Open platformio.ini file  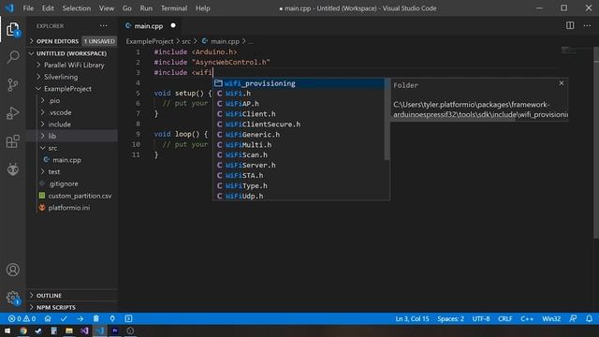[71, 208]
